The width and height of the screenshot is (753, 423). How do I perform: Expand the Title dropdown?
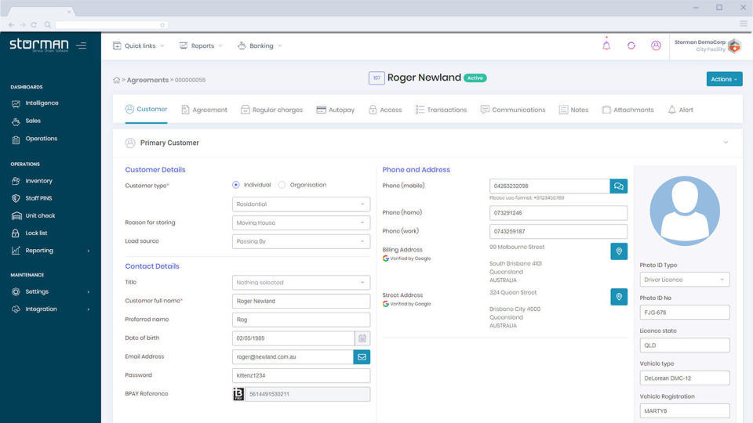(x=300, y=283)
